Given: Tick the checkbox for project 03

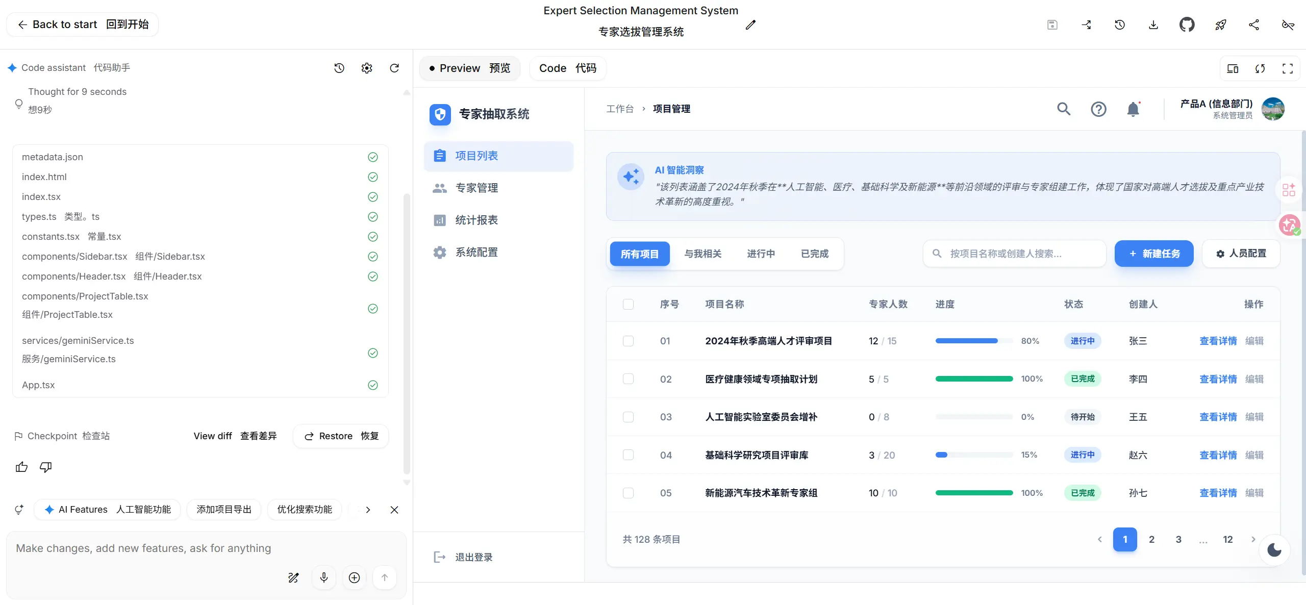Looking at the screenshot, I should click(x=628, y=417).
